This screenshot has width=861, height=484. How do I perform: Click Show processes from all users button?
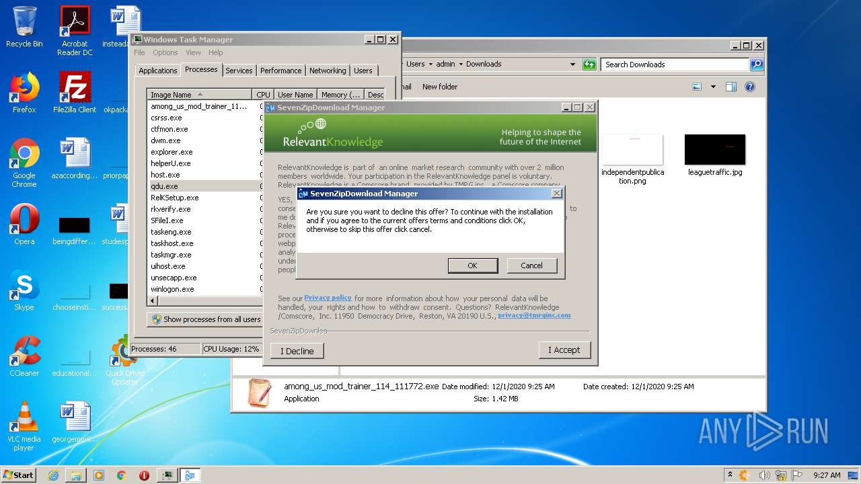[205, 319]
